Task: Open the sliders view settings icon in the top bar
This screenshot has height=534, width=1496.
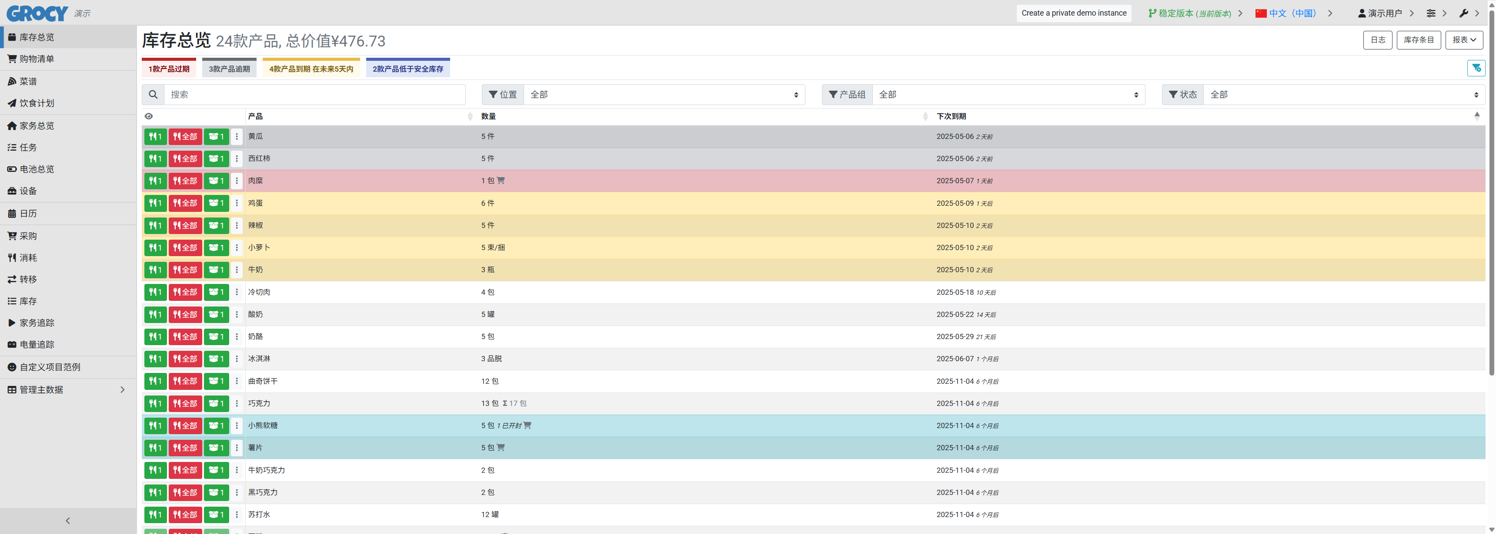Action: coord(1431,13)
